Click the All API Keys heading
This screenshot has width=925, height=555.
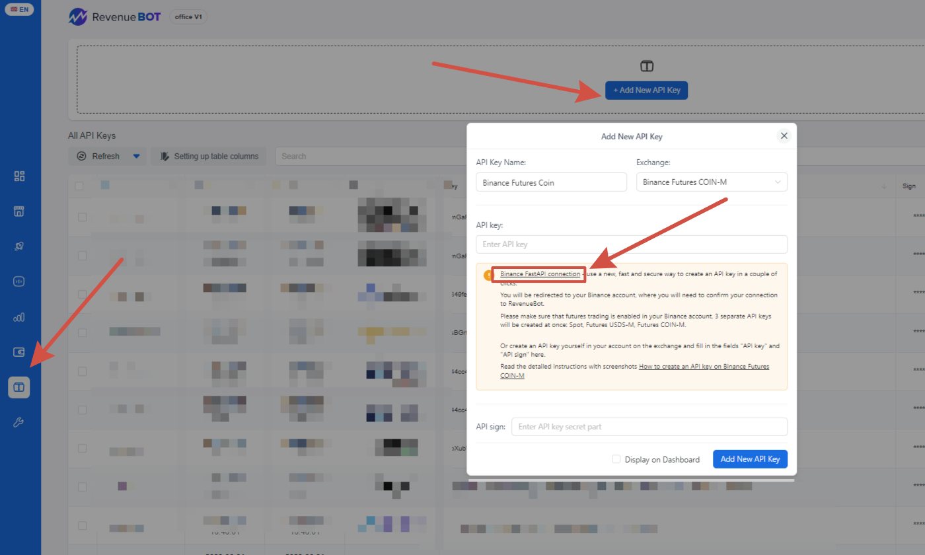click(92, 135)
